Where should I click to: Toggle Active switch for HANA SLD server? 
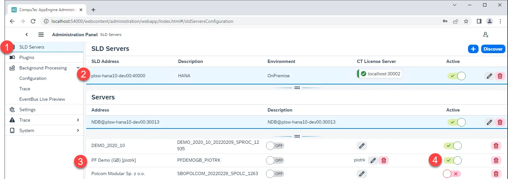click(x=456, y=76)
